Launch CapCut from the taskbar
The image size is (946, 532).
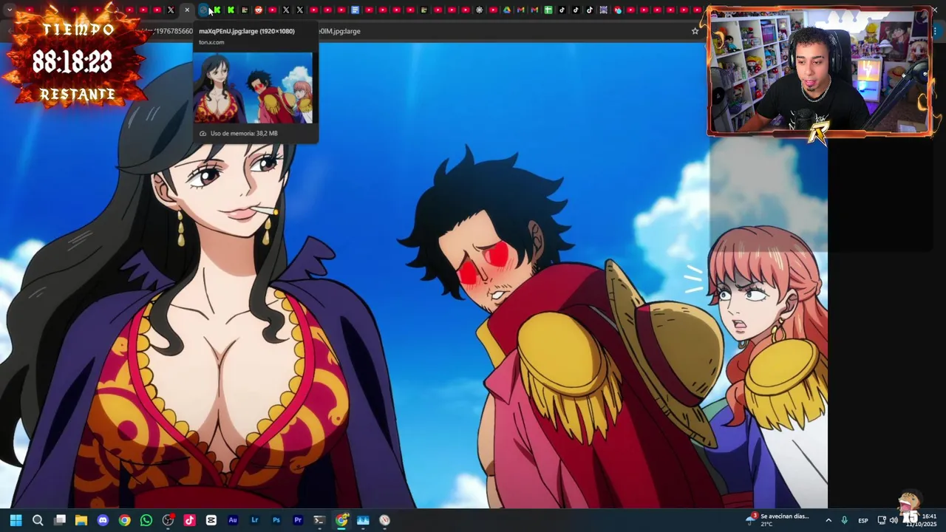(x=211, y=520)
